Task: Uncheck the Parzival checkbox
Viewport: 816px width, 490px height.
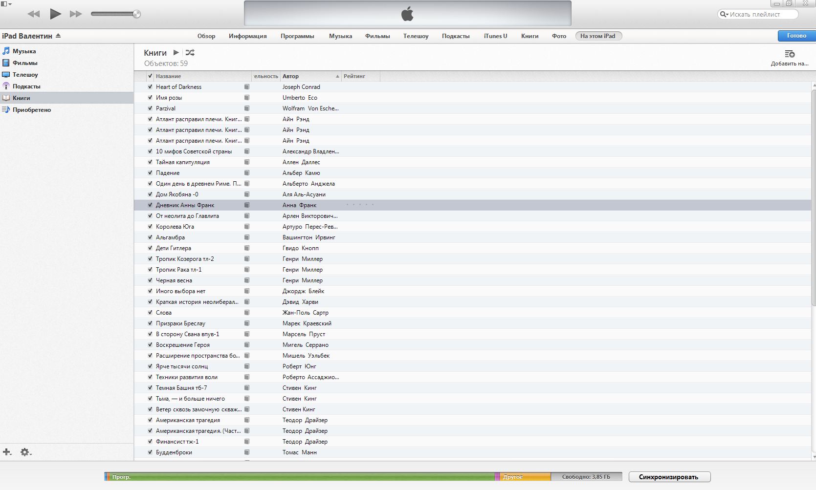Action: click(x=150, y=108)
